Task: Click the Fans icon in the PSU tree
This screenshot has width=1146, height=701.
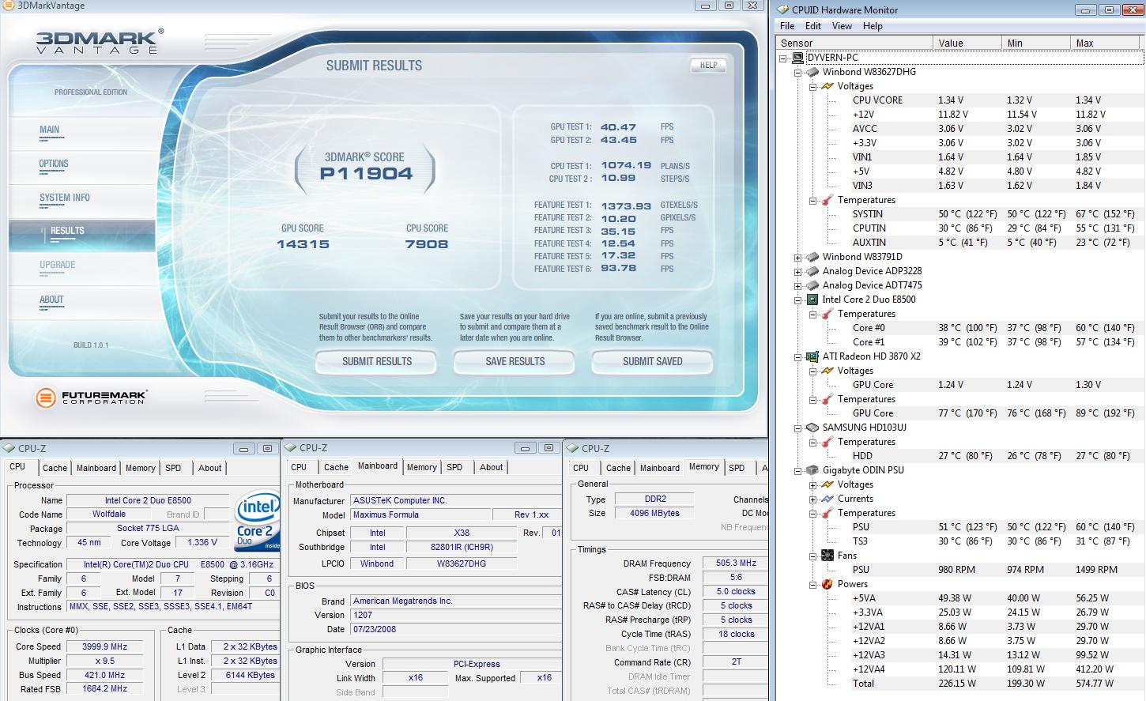Action: point(827,556)
